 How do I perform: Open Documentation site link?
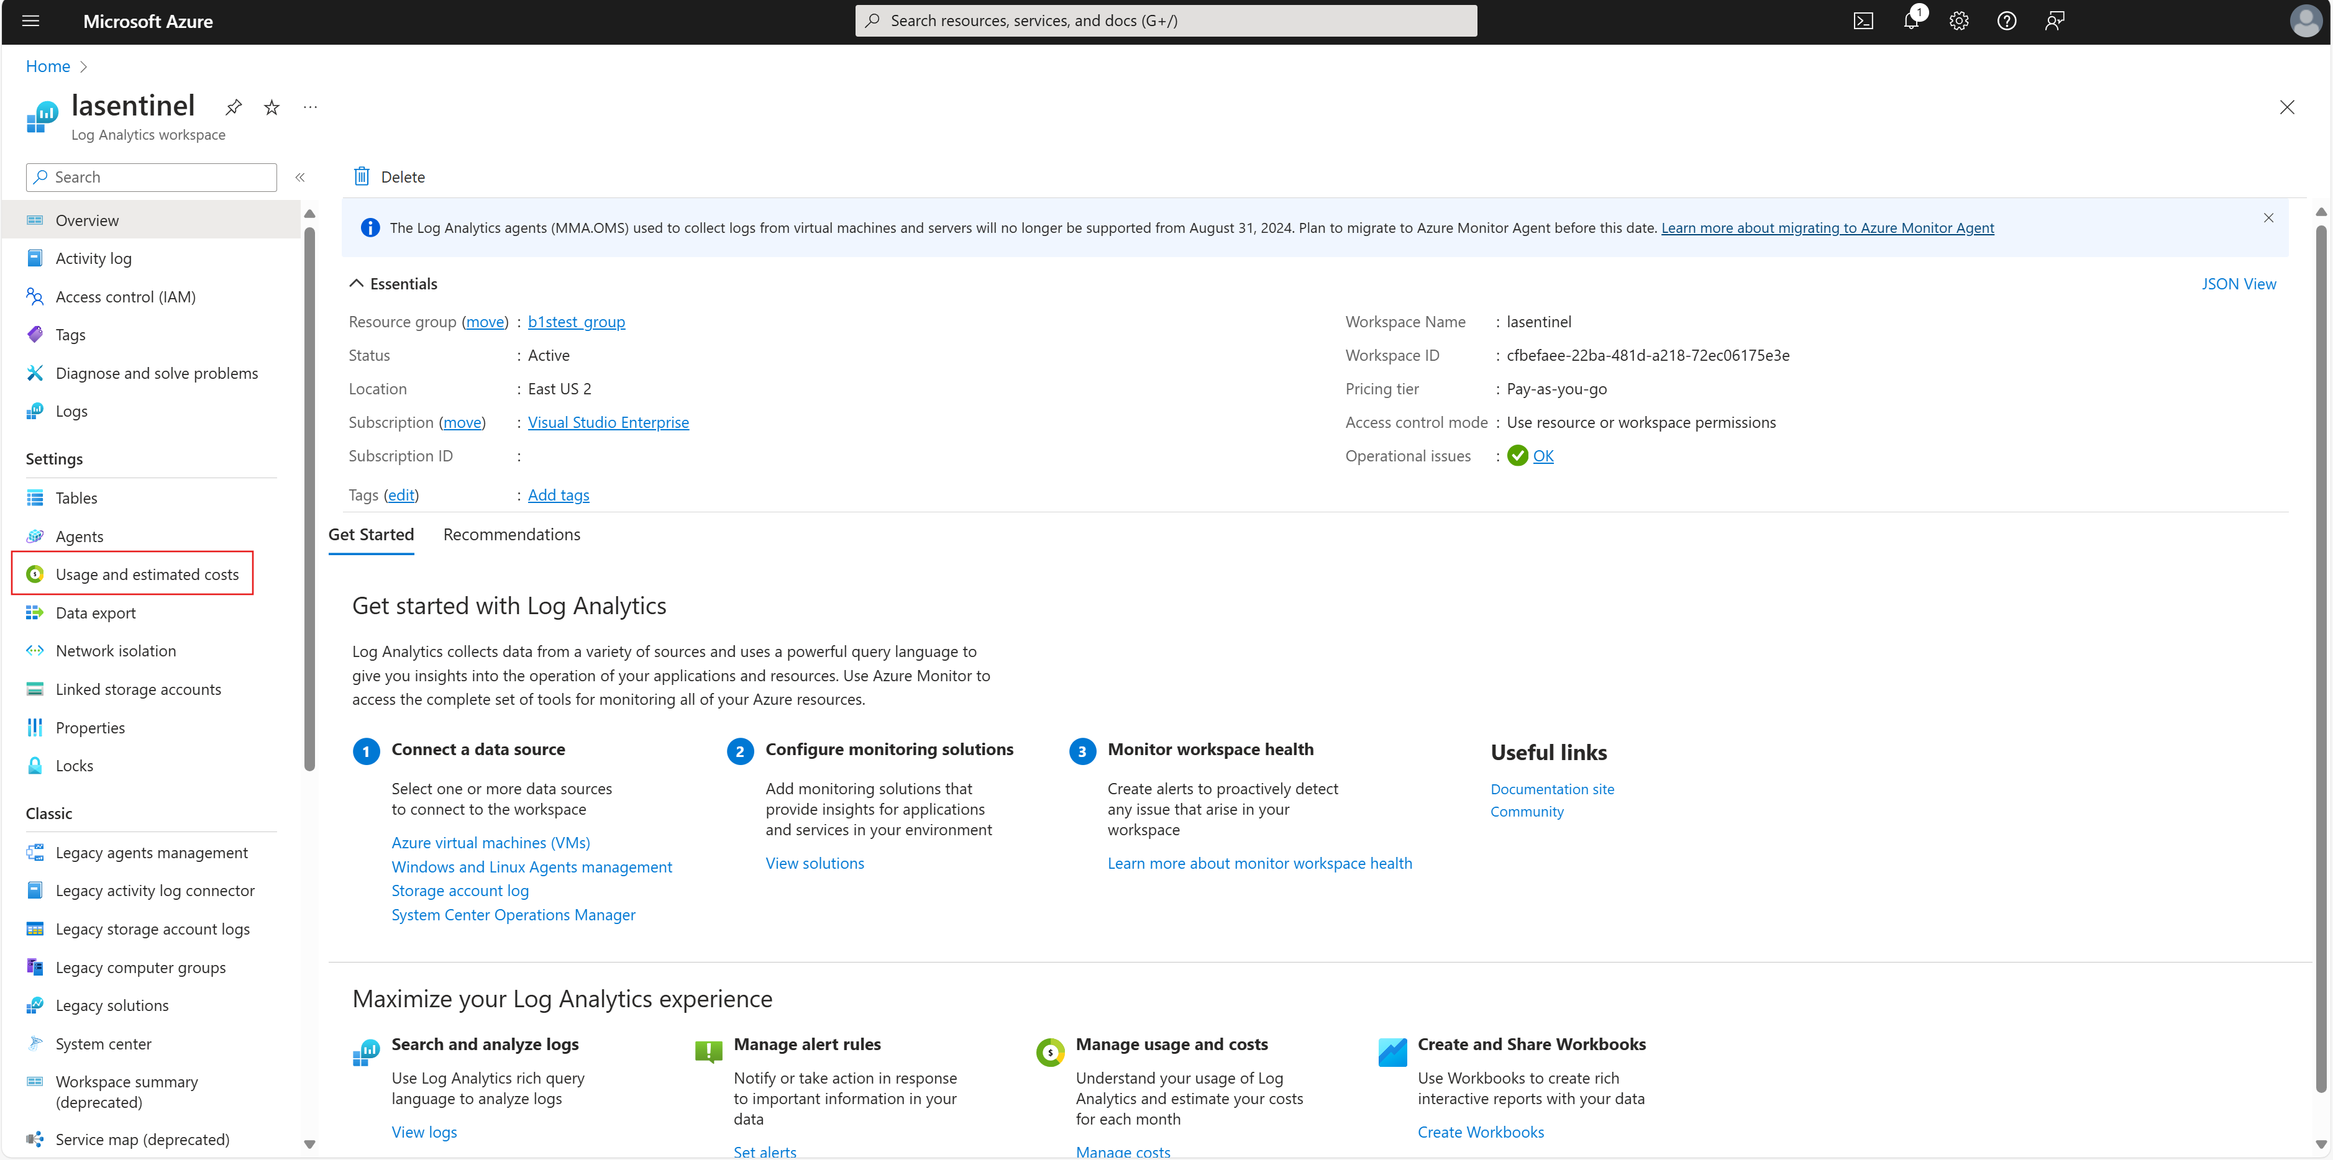click(x=1551, y=790)
